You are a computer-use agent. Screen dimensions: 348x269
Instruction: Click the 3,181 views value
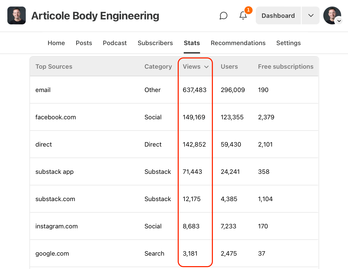190,254
